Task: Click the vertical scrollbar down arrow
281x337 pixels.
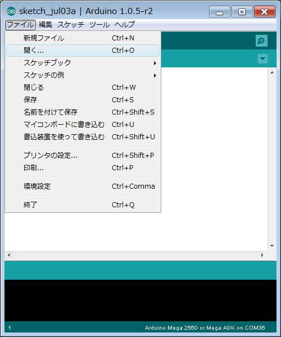Action: click(x=272, y=245)
